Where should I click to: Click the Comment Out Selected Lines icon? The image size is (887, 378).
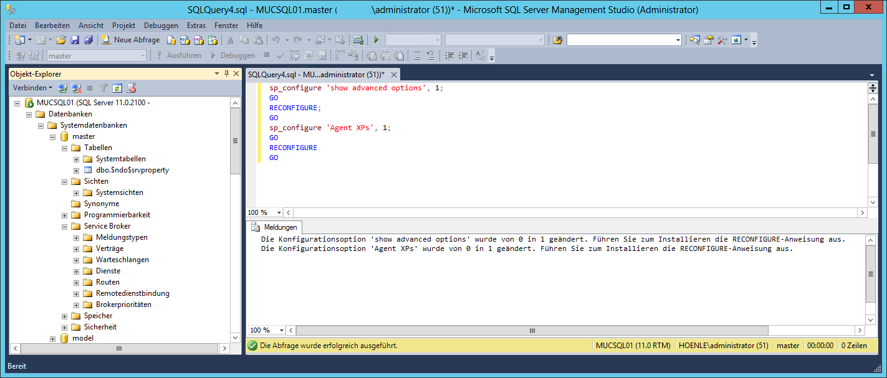coord(417,55)
